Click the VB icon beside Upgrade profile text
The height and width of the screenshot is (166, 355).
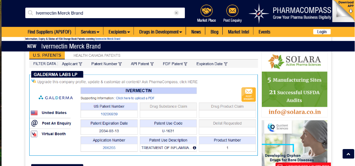(34, 81)
